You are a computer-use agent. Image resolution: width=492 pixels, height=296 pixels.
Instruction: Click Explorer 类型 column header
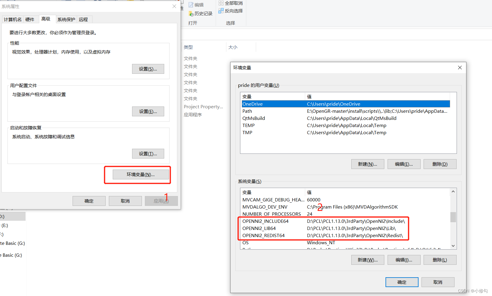click(188, 47)
